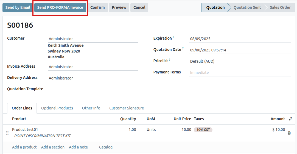The height and width of the screenshot is (154, 297).
Task: Go to the Customer Signature tab
Action: click(127, 108)
